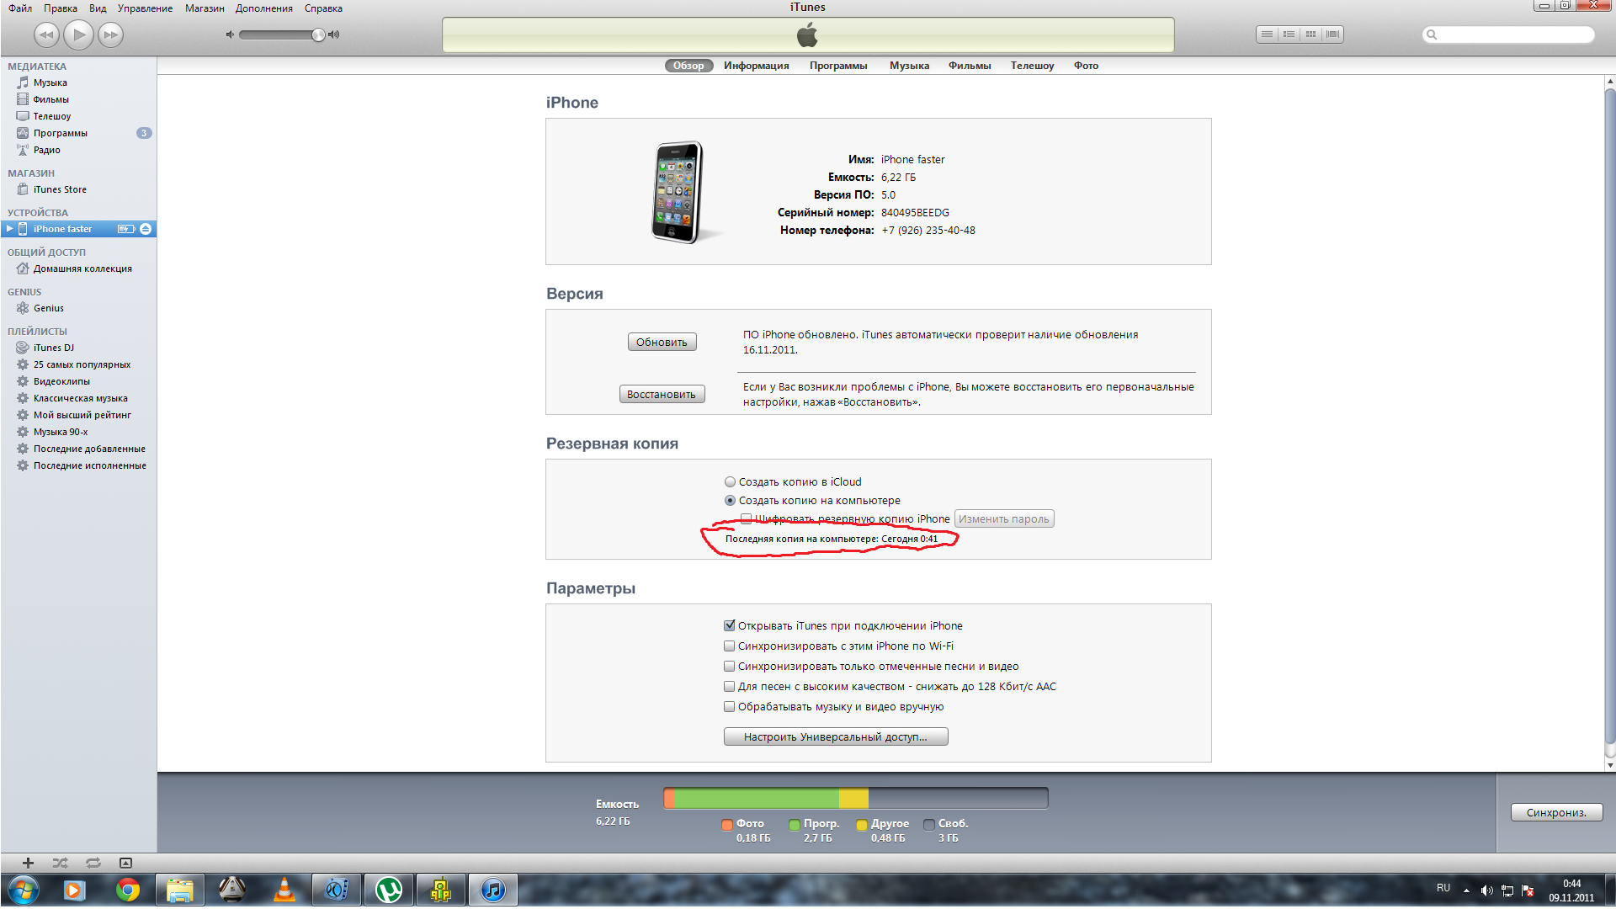Switch to the Cover Flow view icon

(x=1332, y=35)
